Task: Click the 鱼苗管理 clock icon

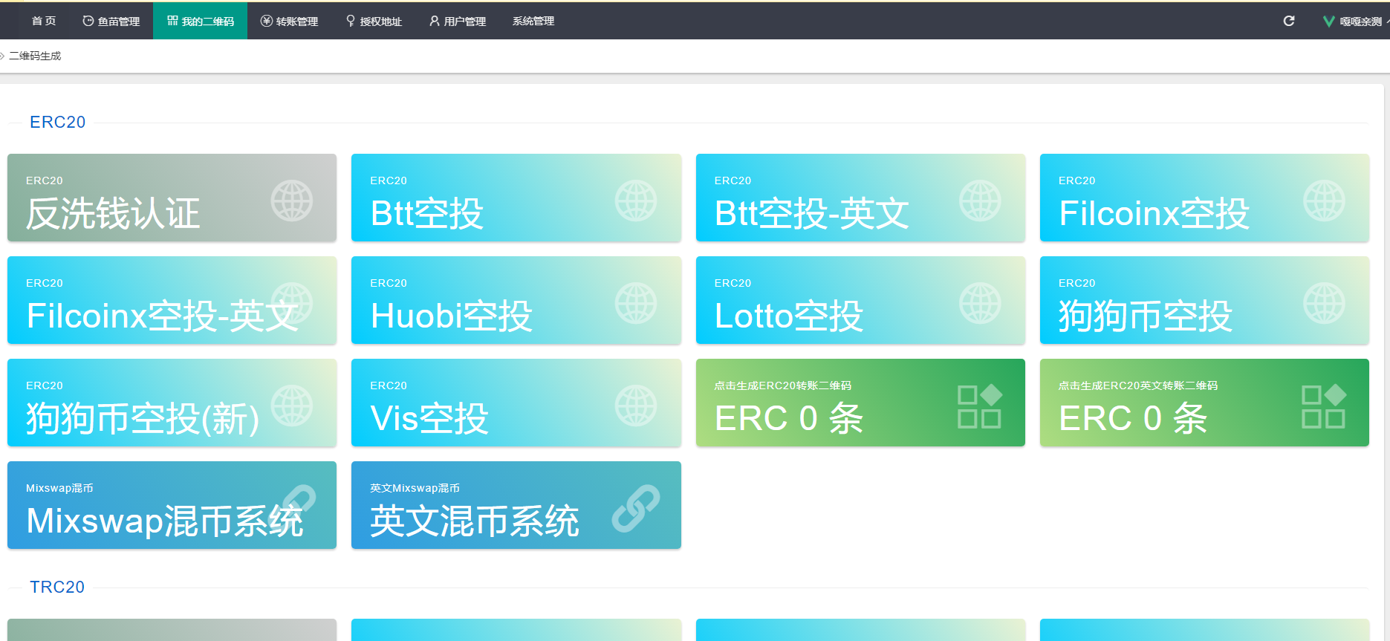Action: 88,21
